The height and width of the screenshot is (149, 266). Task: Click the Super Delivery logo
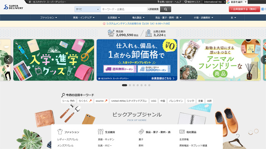point(13,7)
